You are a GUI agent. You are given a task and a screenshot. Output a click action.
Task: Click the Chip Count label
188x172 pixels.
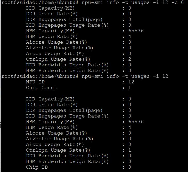41,88
